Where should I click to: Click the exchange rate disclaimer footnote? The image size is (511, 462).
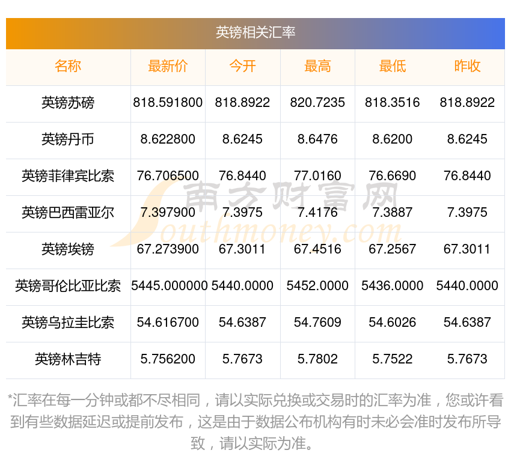(255, 422)
